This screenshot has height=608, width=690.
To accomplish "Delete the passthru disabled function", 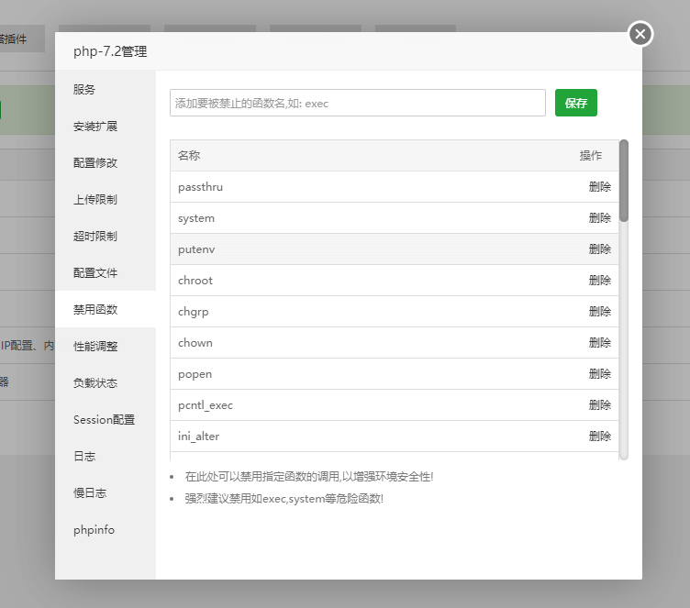I will 599,187.
